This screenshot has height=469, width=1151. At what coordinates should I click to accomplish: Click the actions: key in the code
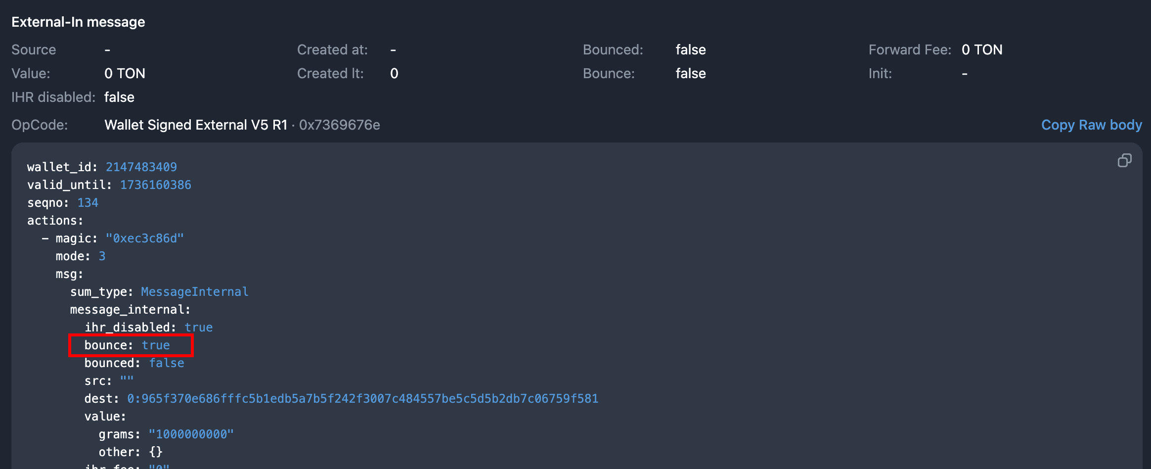click(x=55, y=221)
